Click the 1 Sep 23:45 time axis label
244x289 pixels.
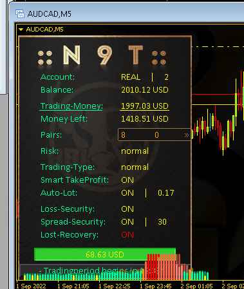coord(156,286)
